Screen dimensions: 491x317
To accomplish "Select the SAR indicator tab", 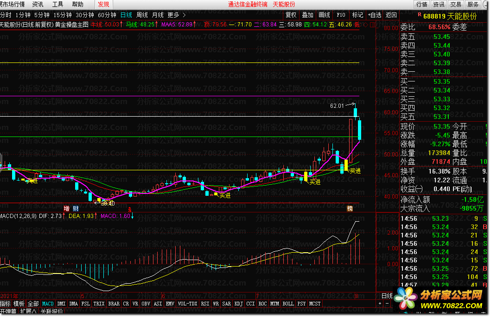I will coord(226,304).
